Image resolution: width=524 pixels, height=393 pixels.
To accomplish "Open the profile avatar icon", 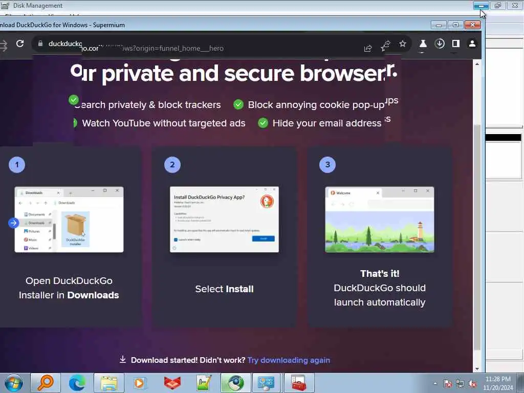I will pos(472,43).
